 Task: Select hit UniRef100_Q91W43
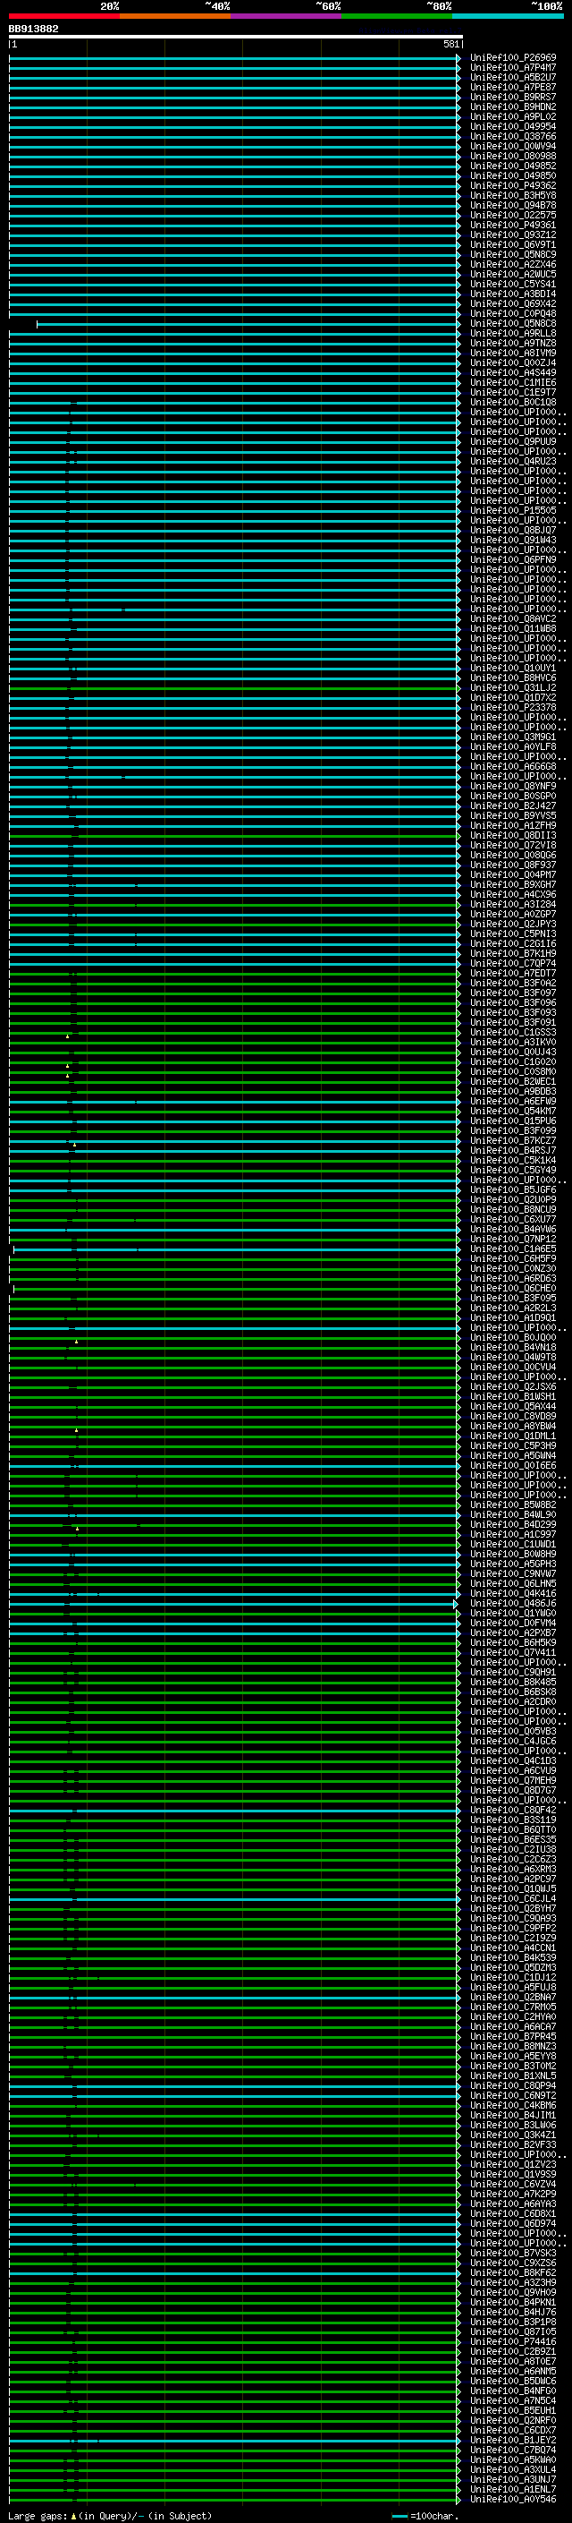pyautogui.click(x=512, y=541)
